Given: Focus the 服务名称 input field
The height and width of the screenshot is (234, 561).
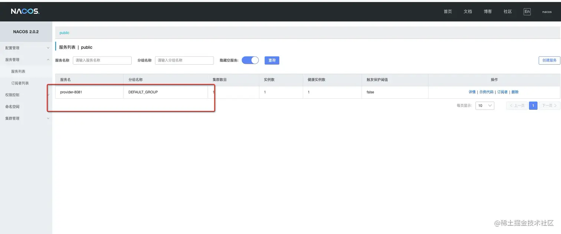Looking at the screenshot, I should pos(102,60).
